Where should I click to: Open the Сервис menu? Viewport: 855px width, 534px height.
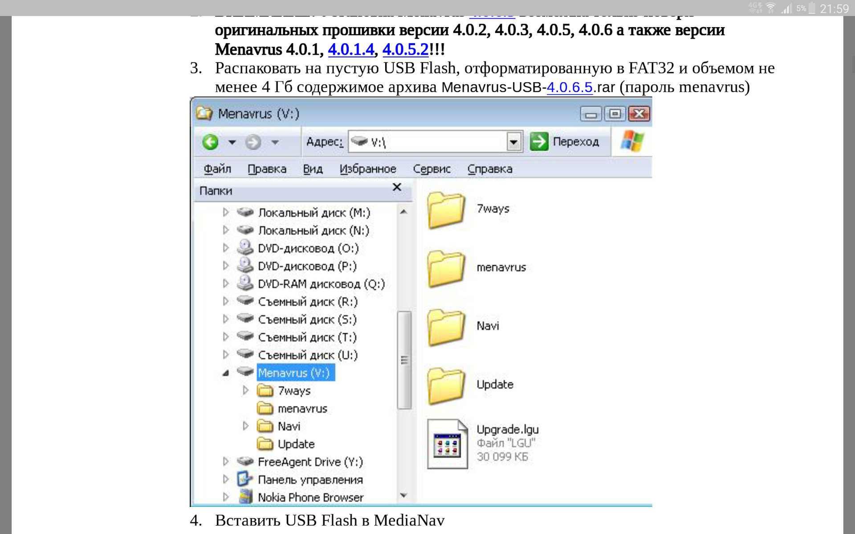[432, 169]
